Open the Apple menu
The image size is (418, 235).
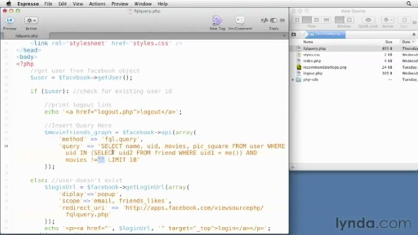tap(9, 4)
